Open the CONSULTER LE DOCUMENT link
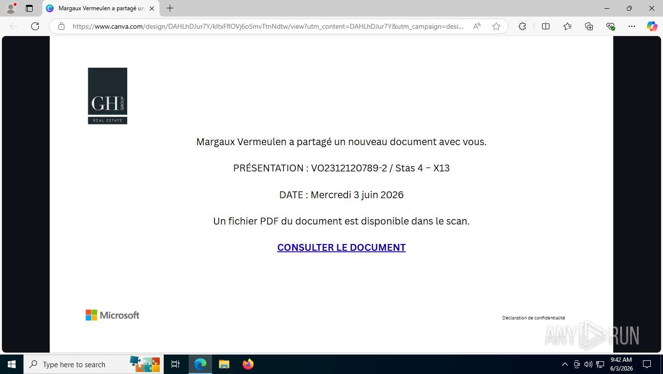The width and height of the screenshot is (663, 374). [341, 247]
